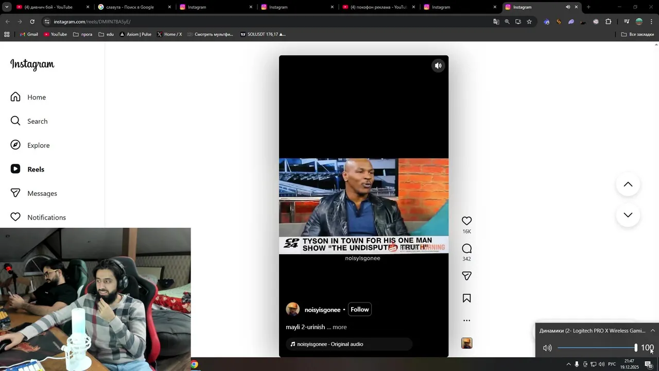Click Google Translate icon in address bar
The image size is (659, 371).
pos(496,22)
